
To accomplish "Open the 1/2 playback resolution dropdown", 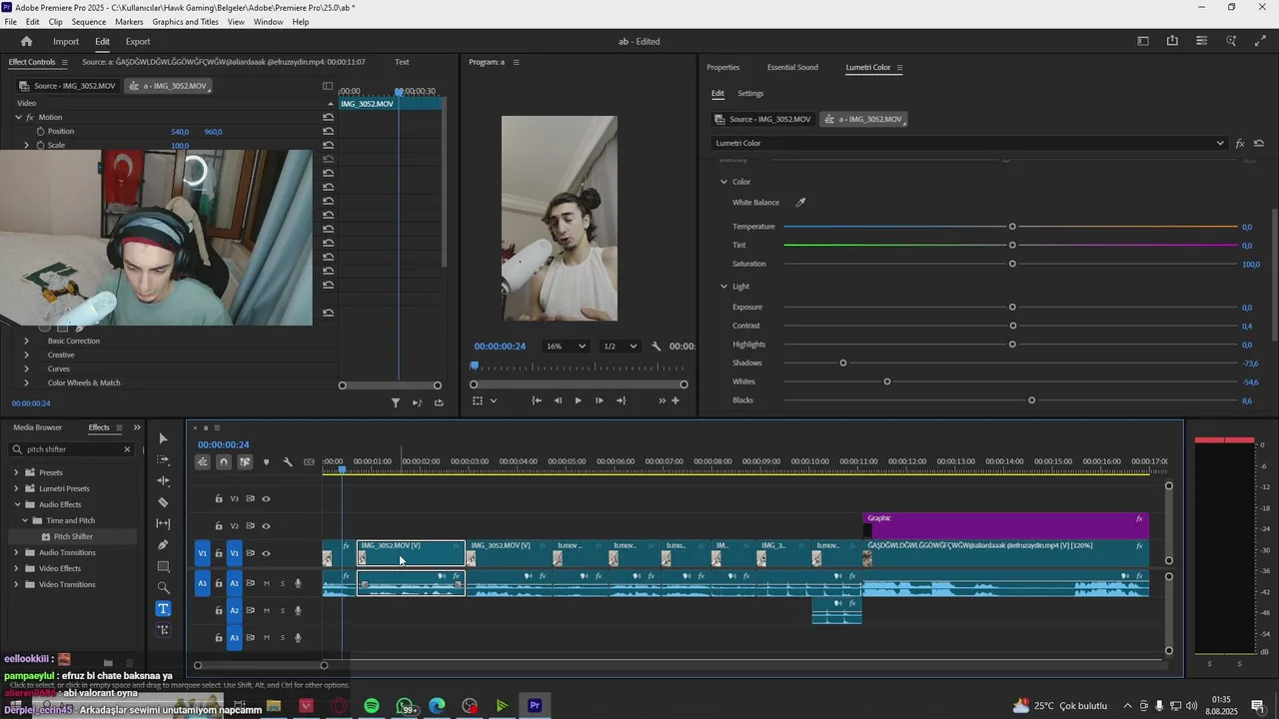I will (x=620, y=347).
